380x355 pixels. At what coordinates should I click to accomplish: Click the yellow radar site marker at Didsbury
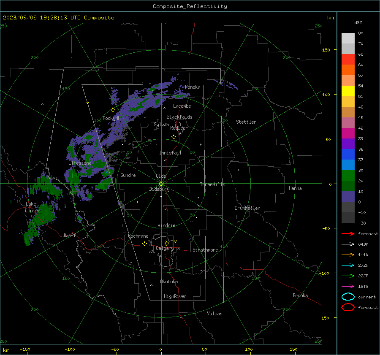(x=161, y=184)
